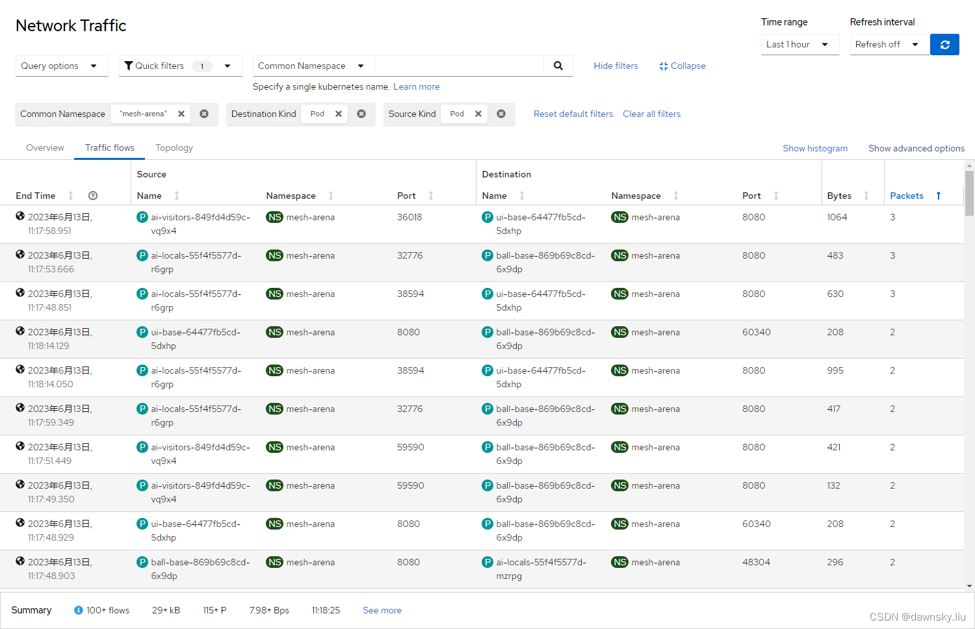Viewport: 975px width, 629px height.
Task: Click Bytes value 296
Action: (835, 562)
